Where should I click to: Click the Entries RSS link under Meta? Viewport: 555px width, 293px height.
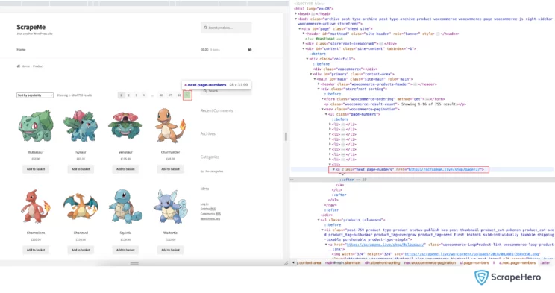pos(208,209)
